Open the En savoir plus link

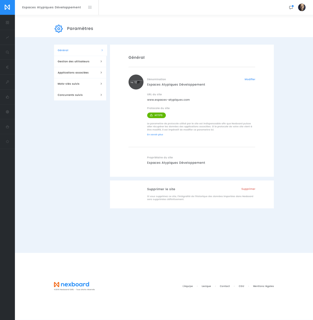click(x=155, y=134)
